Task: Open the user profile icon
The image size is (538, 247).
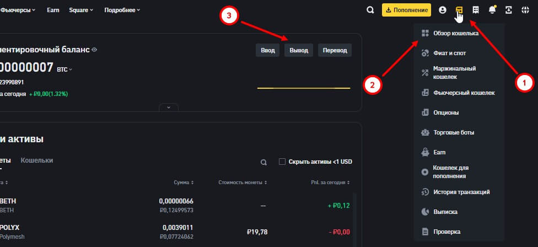Action: click(x=442, y=10)
